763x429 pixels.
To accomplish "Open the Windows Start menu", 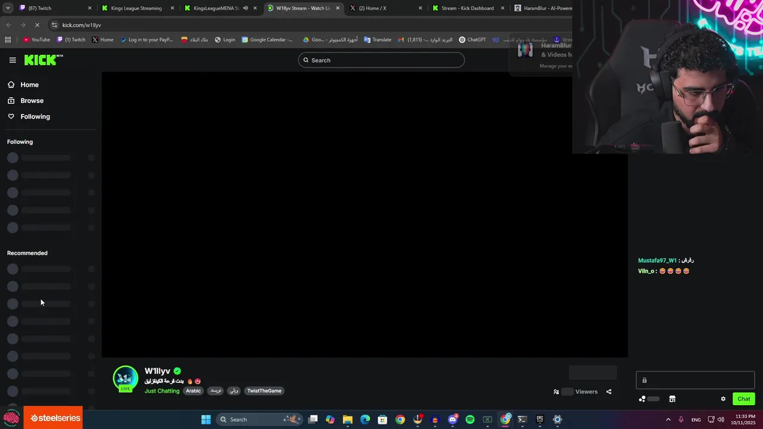I will pyautogui.click(x=206, y=419).
